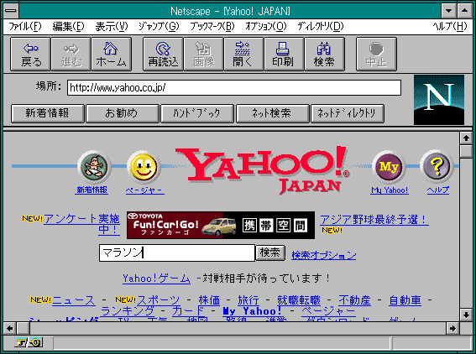Click the ネット検索 directory button
The width and height of the screenshot is (476, 354).
[x=272, y=113]
